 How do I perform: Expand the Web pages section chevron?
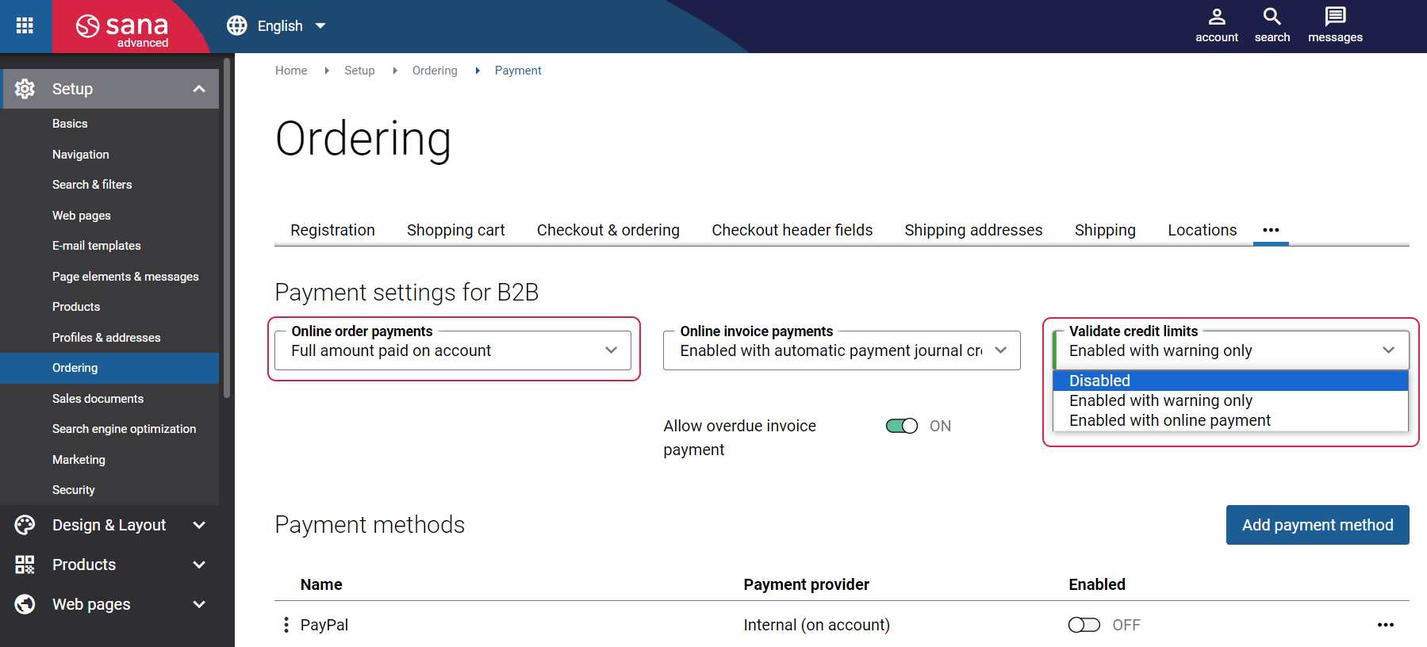click(x=199, y=604)
